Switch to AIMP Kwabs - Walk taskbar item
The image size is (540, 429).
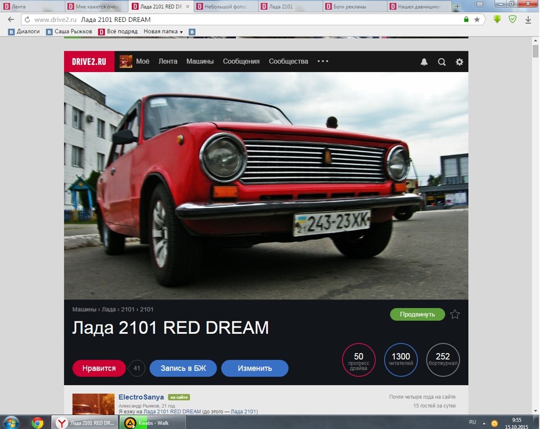(x=153, y=422)
